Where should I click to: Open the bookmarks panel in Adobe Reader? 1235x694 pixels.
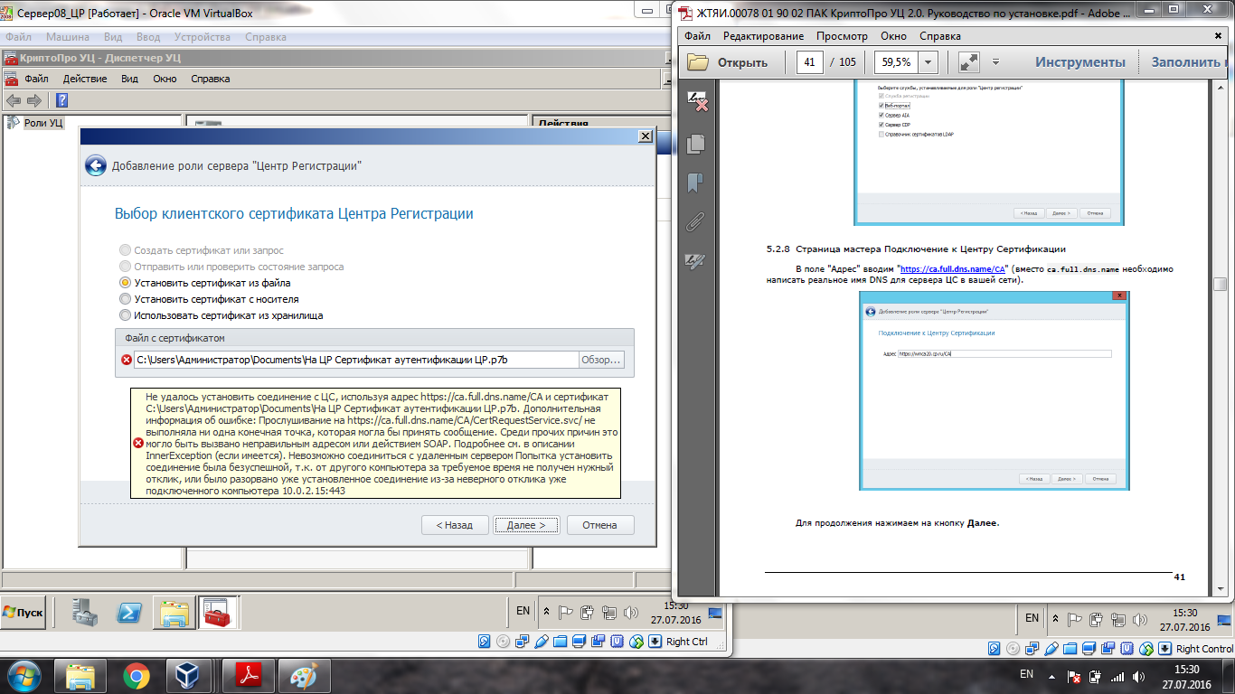coord(696,183)
